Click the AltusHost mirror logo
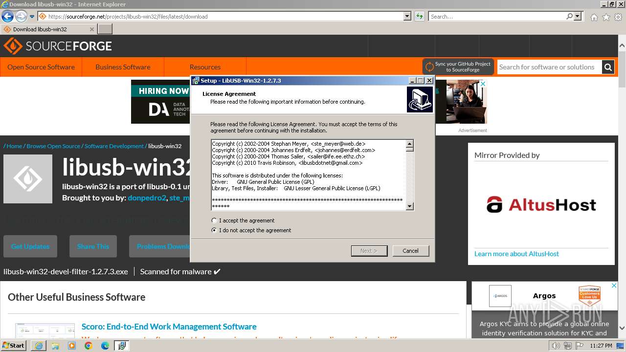 tap(541, 204)
